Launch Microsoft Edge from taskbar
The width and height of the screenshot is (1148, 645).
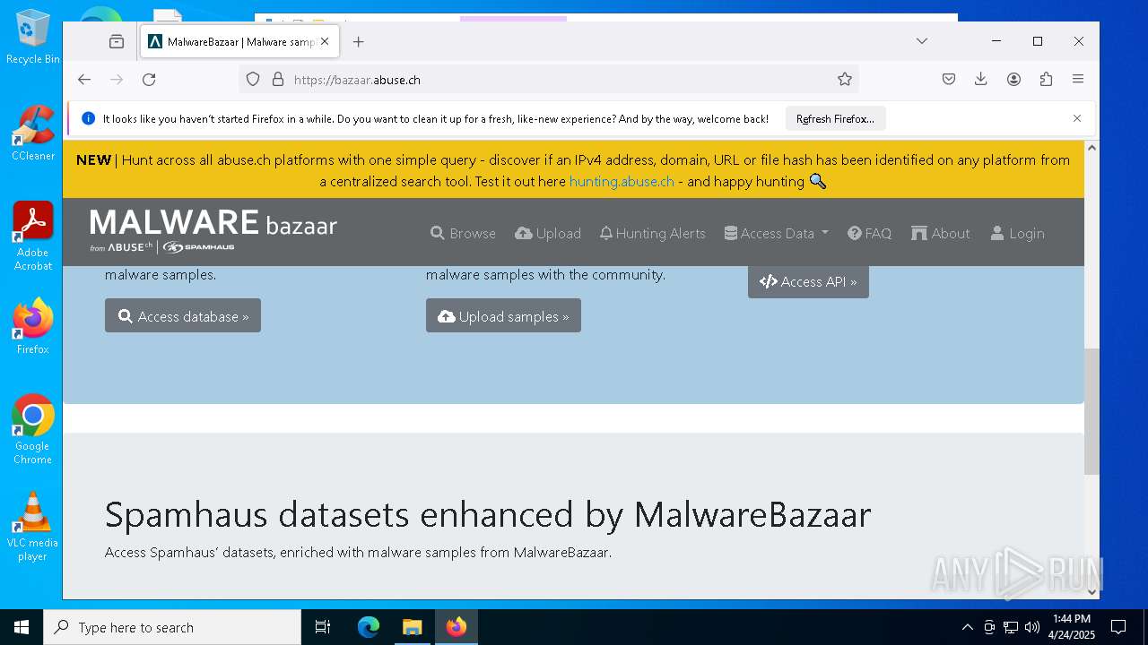pos(369,627)
